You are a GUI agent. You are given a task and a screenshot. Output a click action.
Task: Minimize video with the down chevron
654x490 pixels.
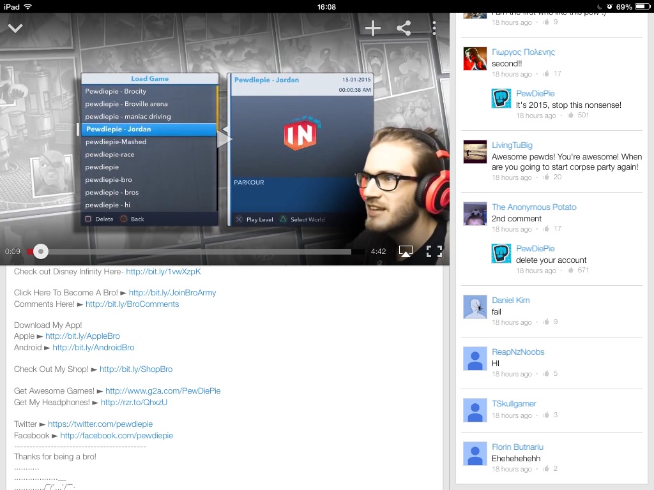[x=15, y=28]
